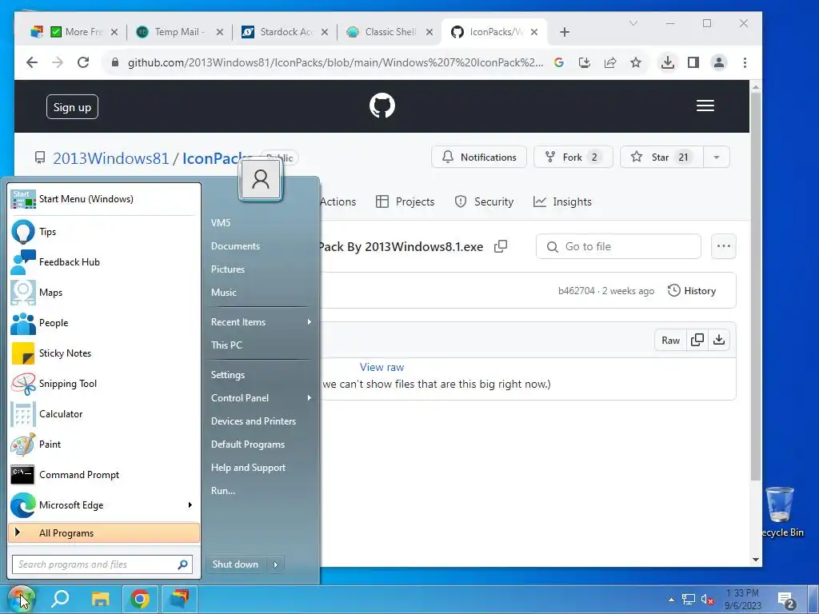The height and width of the screenshot is (614, 819).
Task: Click GitHub Octocat logo in header
Action: 382,106
